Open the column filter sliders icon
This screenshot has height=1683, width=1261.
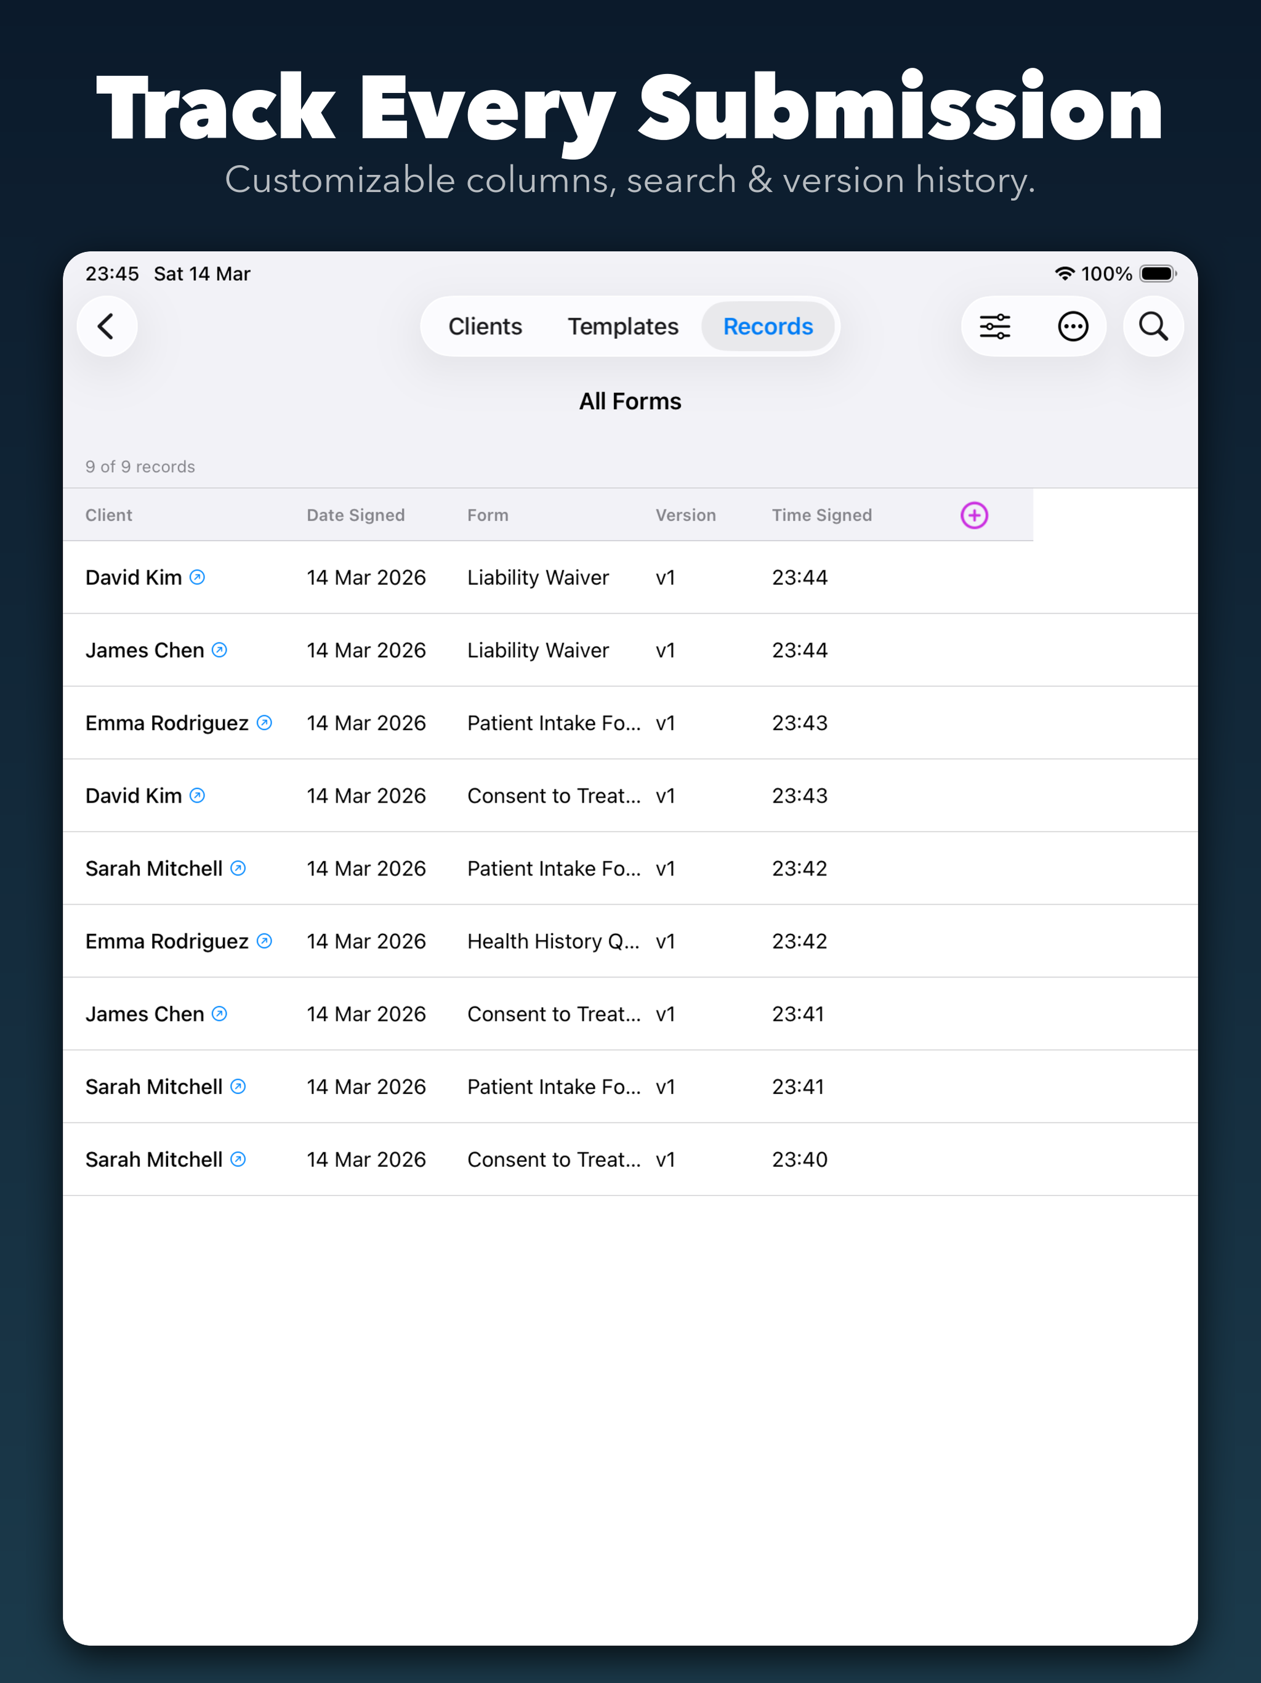click(995, 326)
